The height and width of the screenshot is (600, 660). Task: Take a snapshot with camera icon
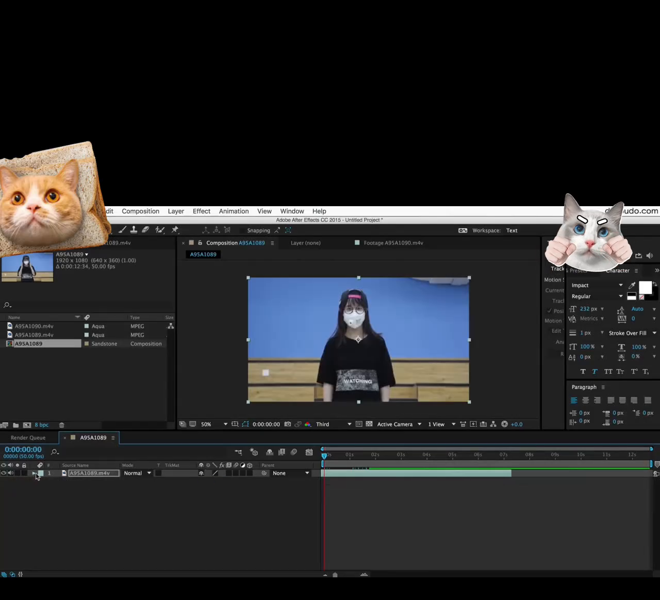click(x=288, y=424)
